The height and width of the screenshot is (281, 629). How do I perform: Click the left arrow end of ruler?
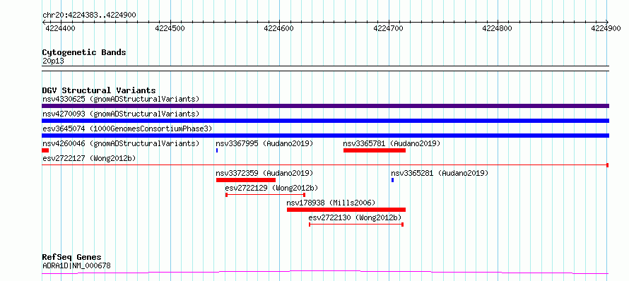[44, 22]
